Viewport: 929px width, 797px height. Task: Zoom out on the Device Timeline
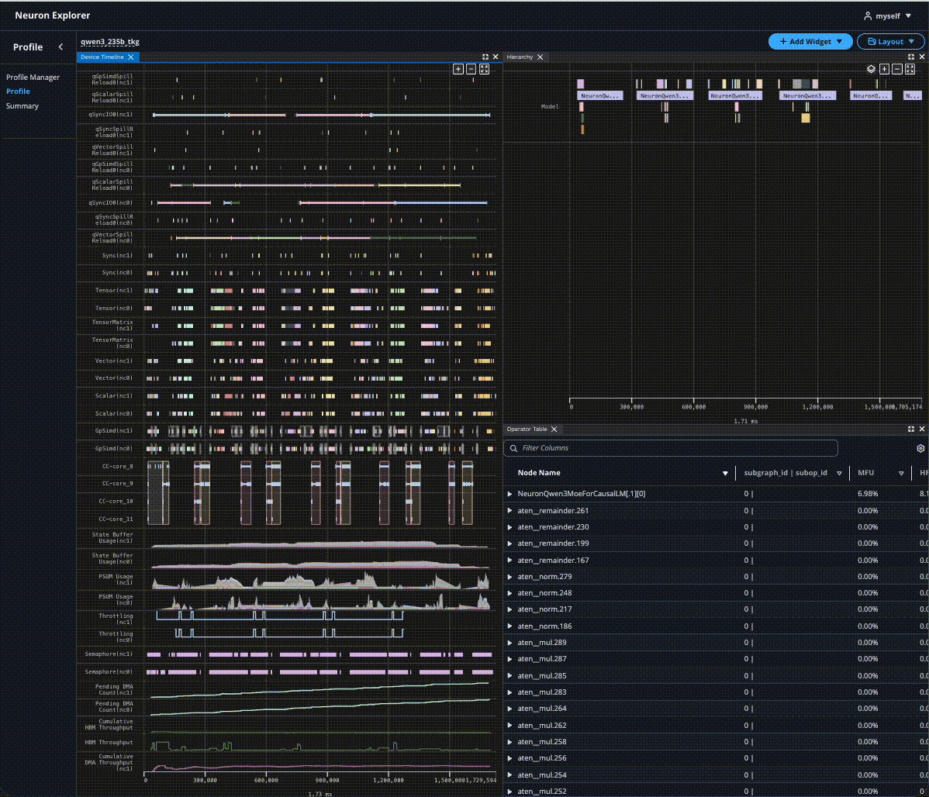(x=471, y=69)
